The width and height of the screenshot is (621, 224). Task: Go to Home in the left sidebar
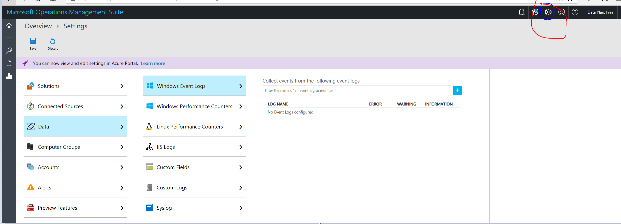coord(9,26)
